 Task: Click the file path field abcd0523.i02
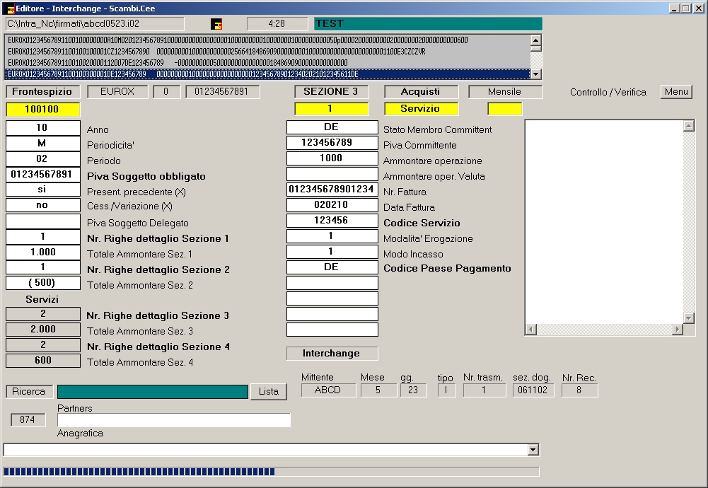[x=95, y=24]
